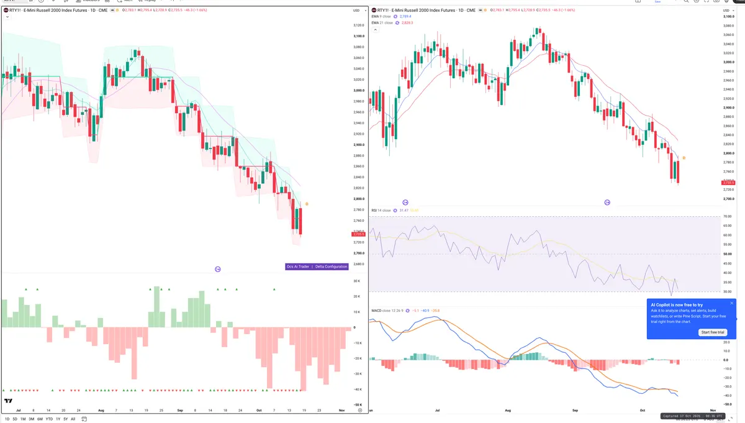Click the orange D marker on left chart

pyautogui.click(x=307, y=204)
